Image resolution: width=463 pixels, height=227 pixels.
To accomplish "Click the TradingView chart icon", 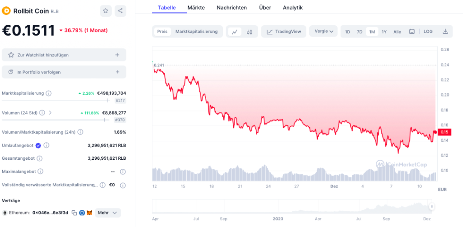I will point(269,32).
